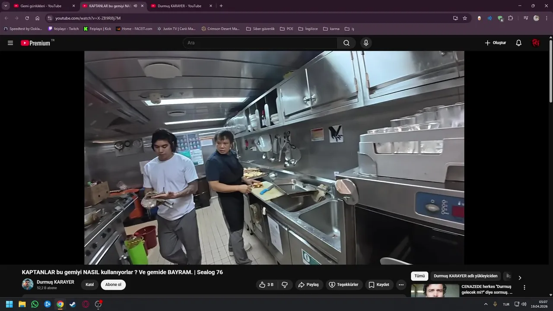The width and height of the screenshot is (553, 311).
Task: Select Durmuş KARAYER adlı yükleyiciden chip
Action: (x=466, y=276)
